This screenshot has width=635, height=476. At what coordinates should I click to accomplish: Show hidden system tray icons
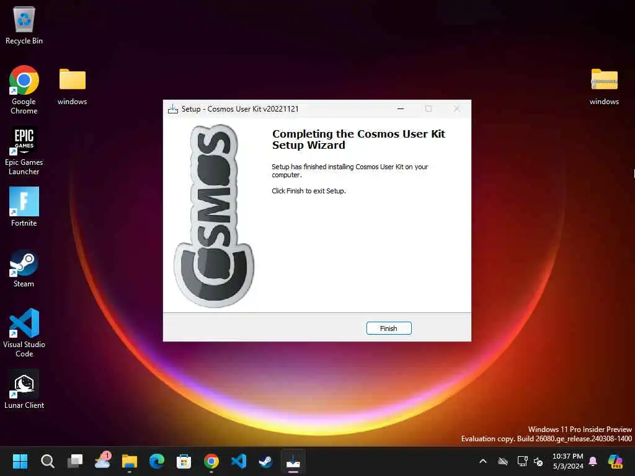tap(482, 461)
